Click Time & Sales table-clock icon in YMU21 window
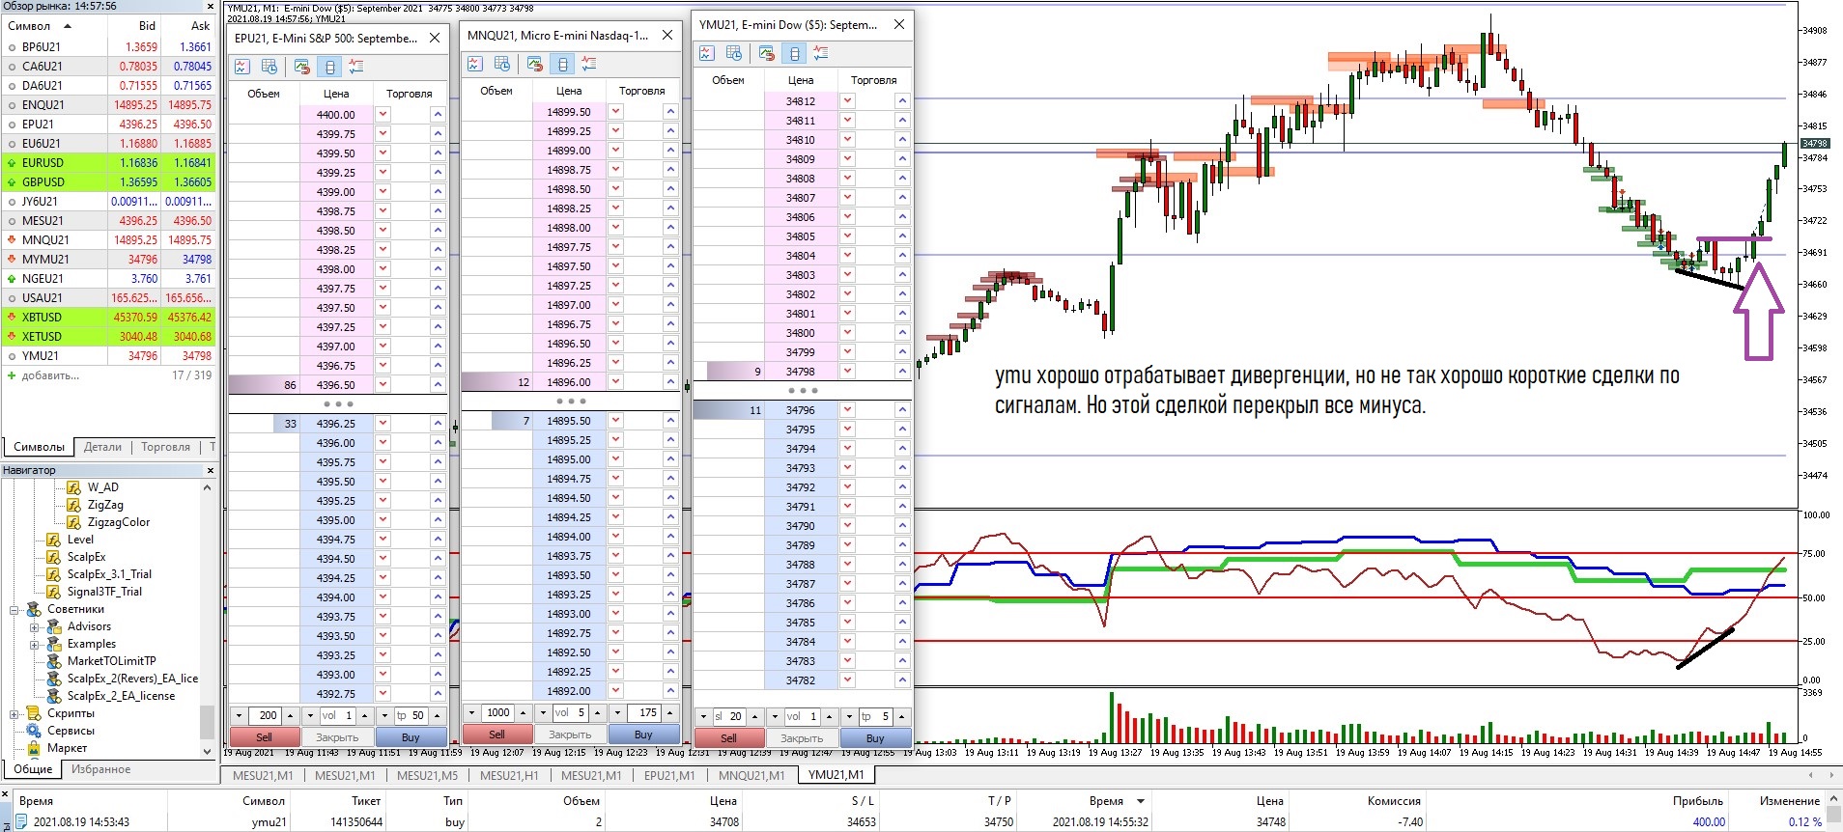This screenshot has width=1843, height=832. pos(734,53)
